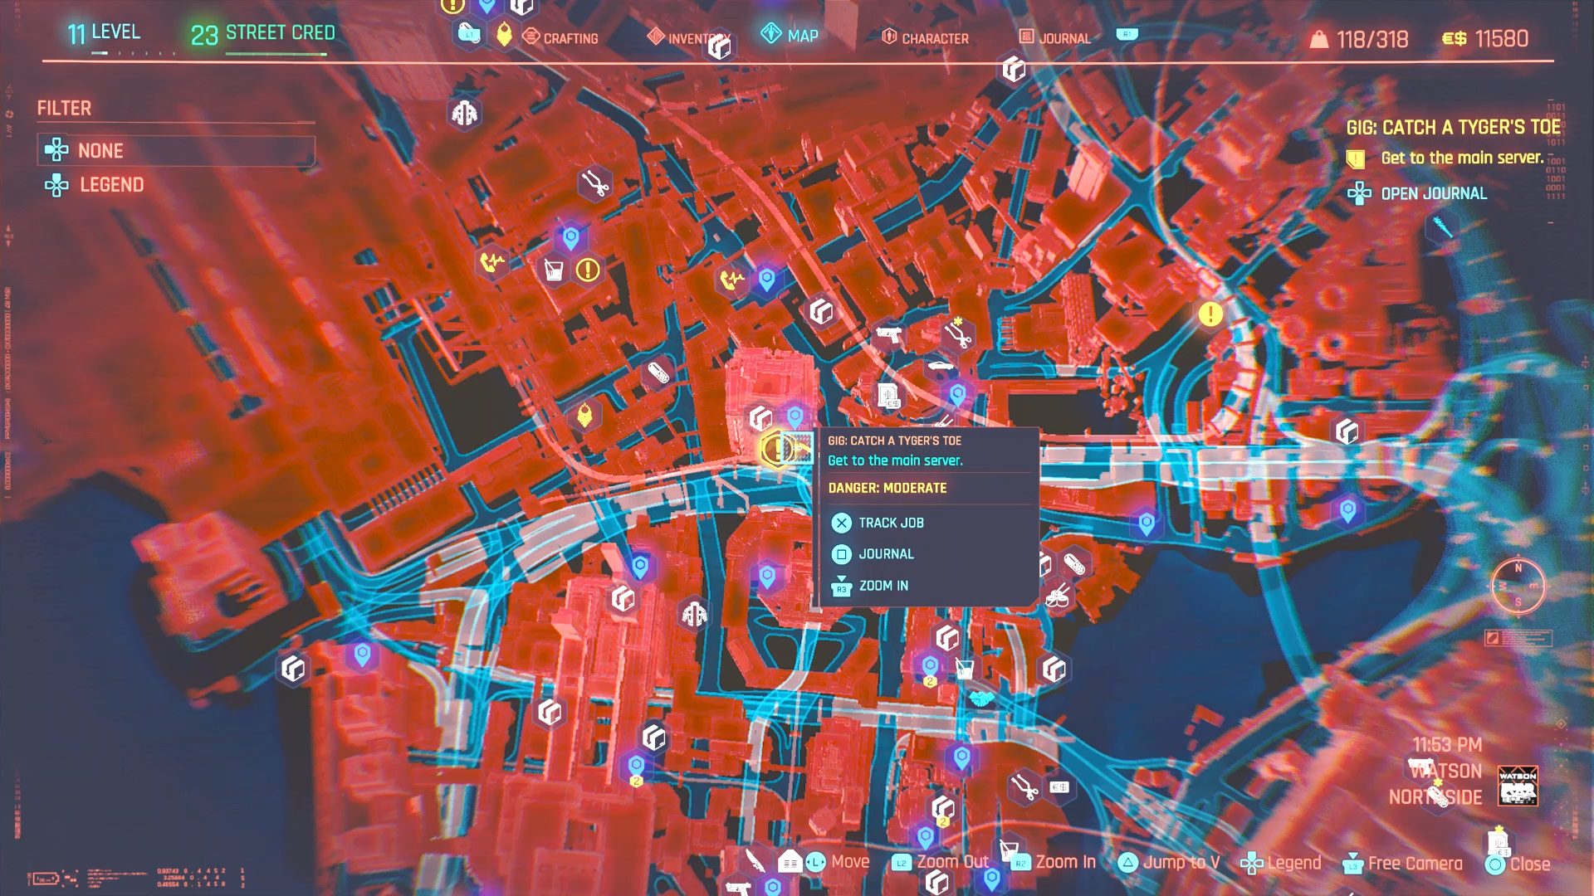
Task: Select the bar drink icon beside yellow exclamation
Action: click(554, 270)
